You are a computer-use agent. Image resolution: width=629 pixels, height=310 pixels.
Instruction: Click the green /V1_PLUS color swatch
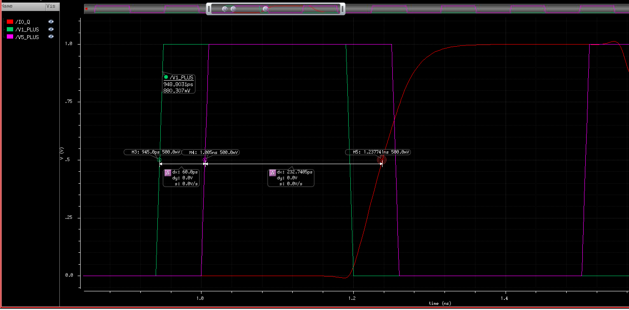(10, 29)
